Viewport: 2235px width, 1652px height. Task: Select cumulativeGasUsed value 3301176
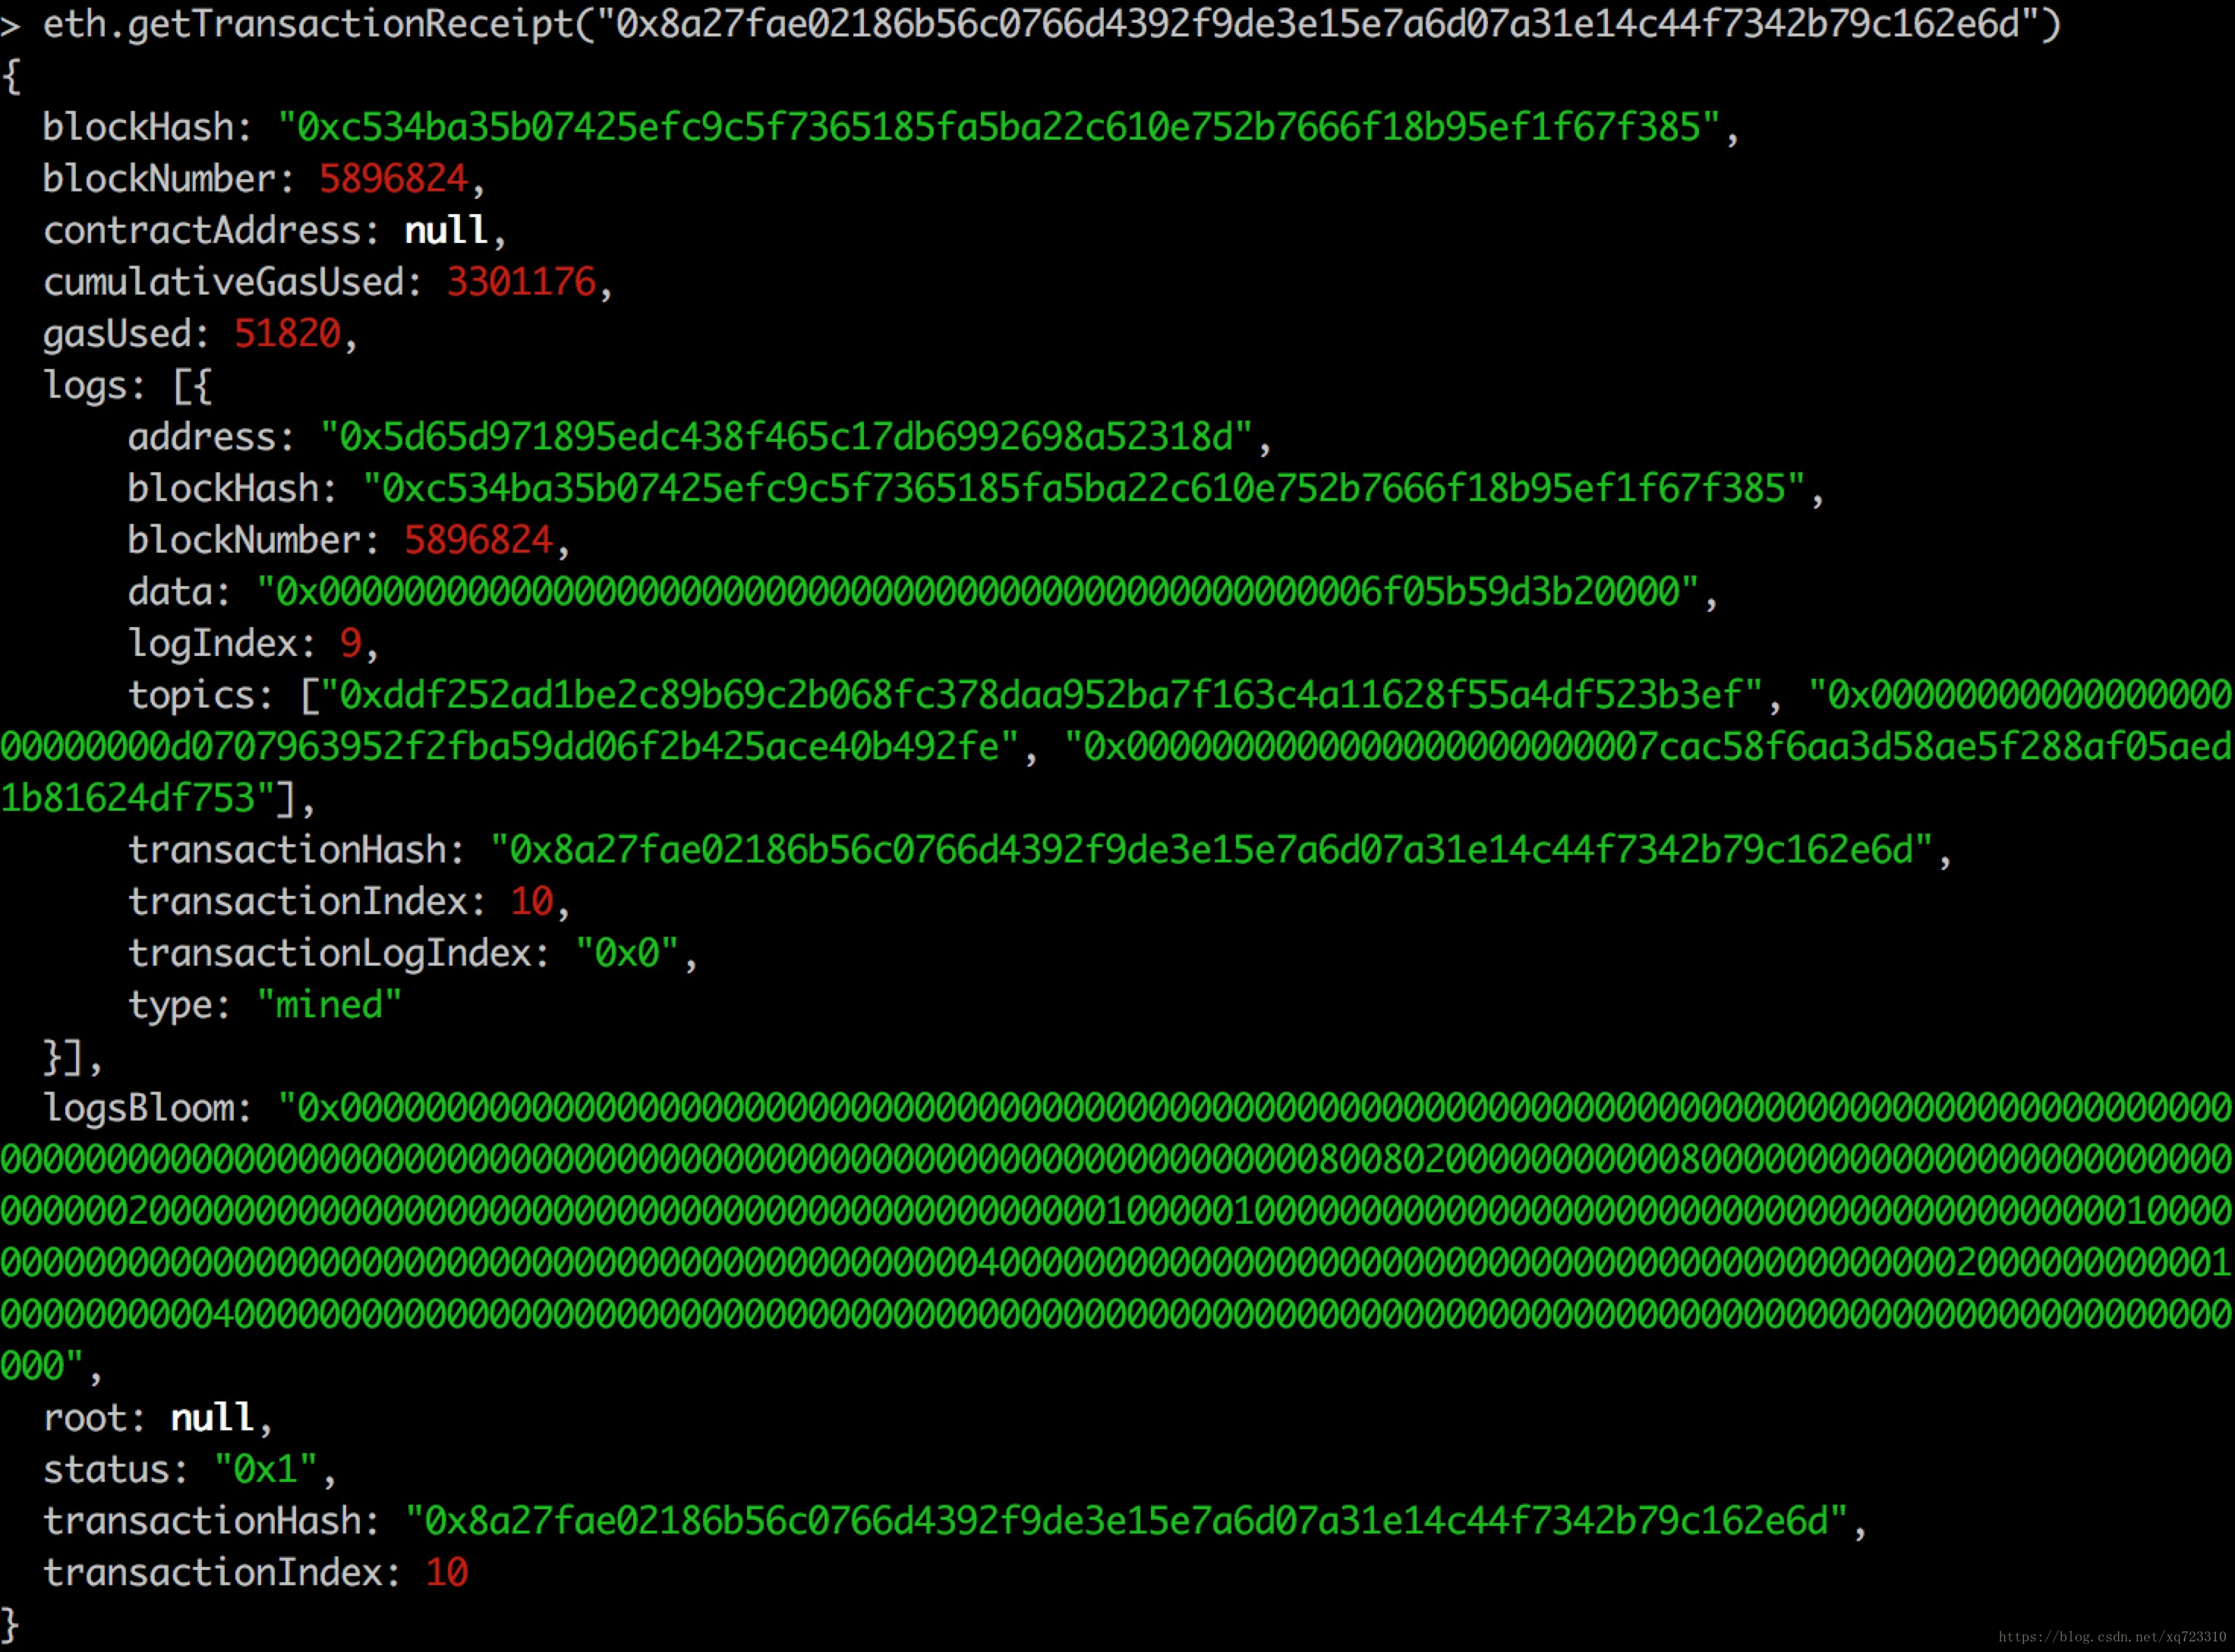[x=521, y=282]
